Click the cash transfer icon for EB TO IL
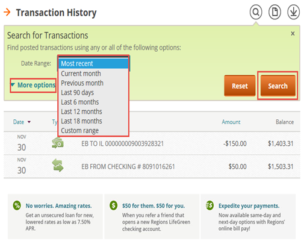Image resolution: width=301 pixels, height=241 pixels. (58, 143)
